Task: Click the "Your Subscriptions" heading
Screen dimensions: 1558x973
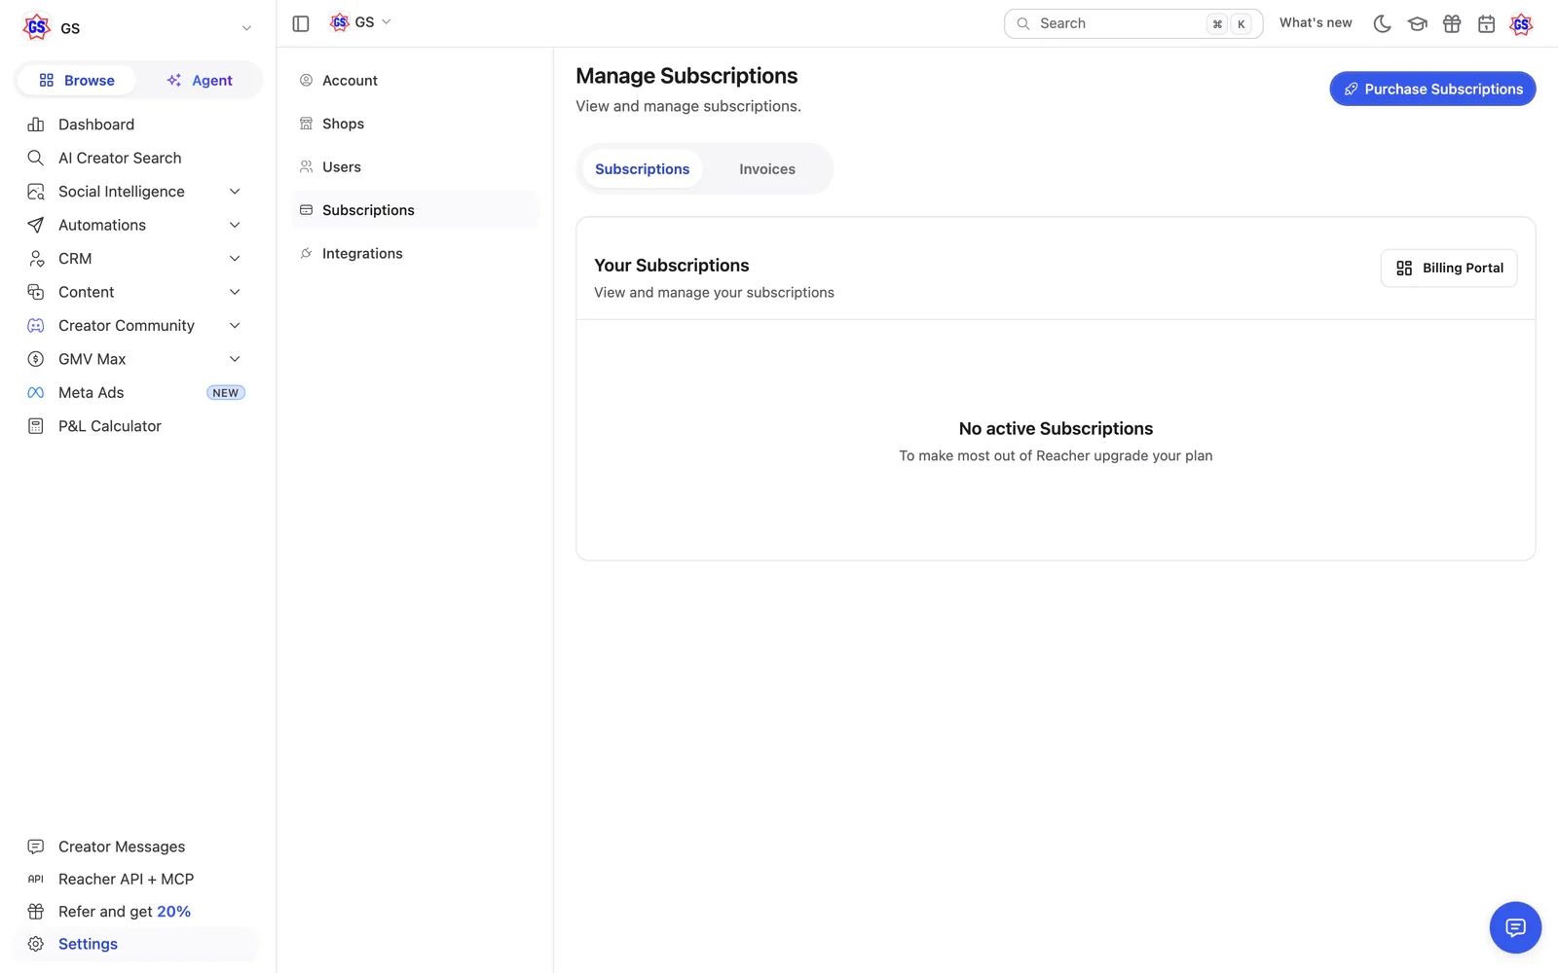Action: pyautogui.click(x=672, y=266)
